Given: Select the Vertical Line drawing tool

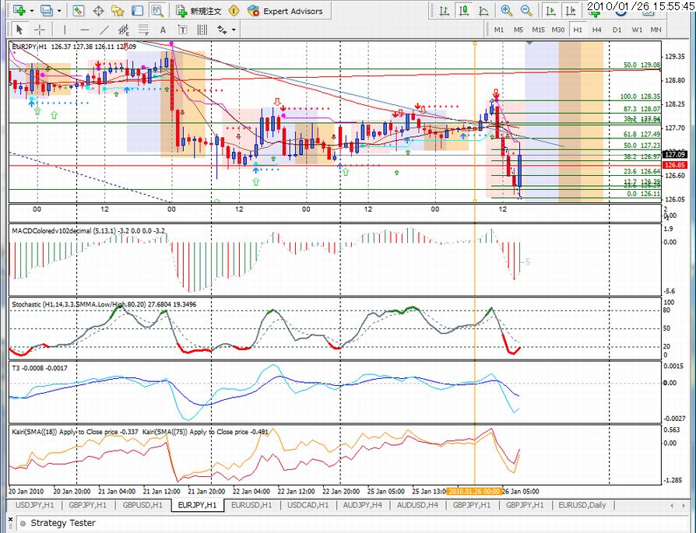Looking at the screenshot, I should pyautogui.click(x=65, y=30).
